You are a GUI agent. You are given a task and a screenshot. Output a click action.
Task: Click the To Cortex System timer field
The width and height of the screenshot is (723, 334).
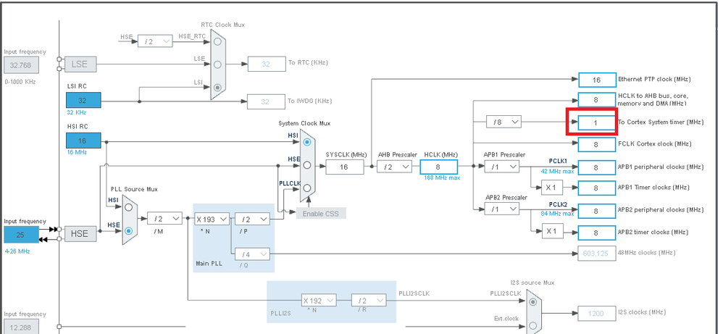pos(597,122)
